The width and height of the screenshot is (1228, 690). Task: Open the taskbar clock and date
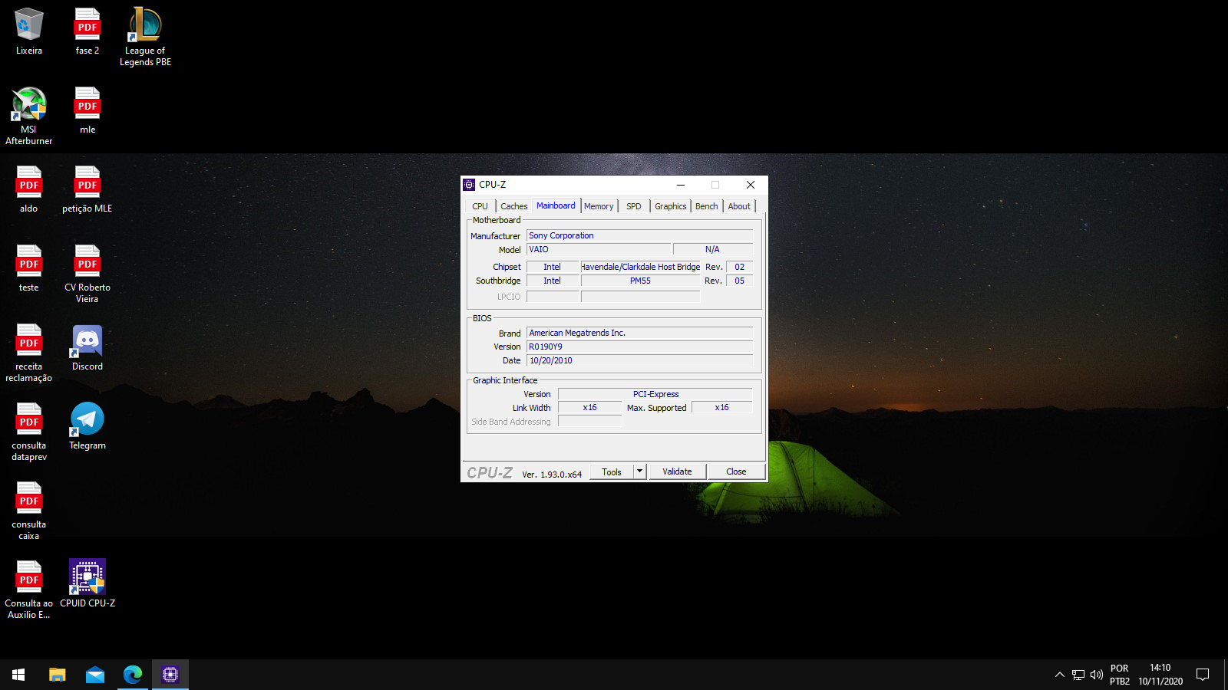click(x=1160, y=675)
